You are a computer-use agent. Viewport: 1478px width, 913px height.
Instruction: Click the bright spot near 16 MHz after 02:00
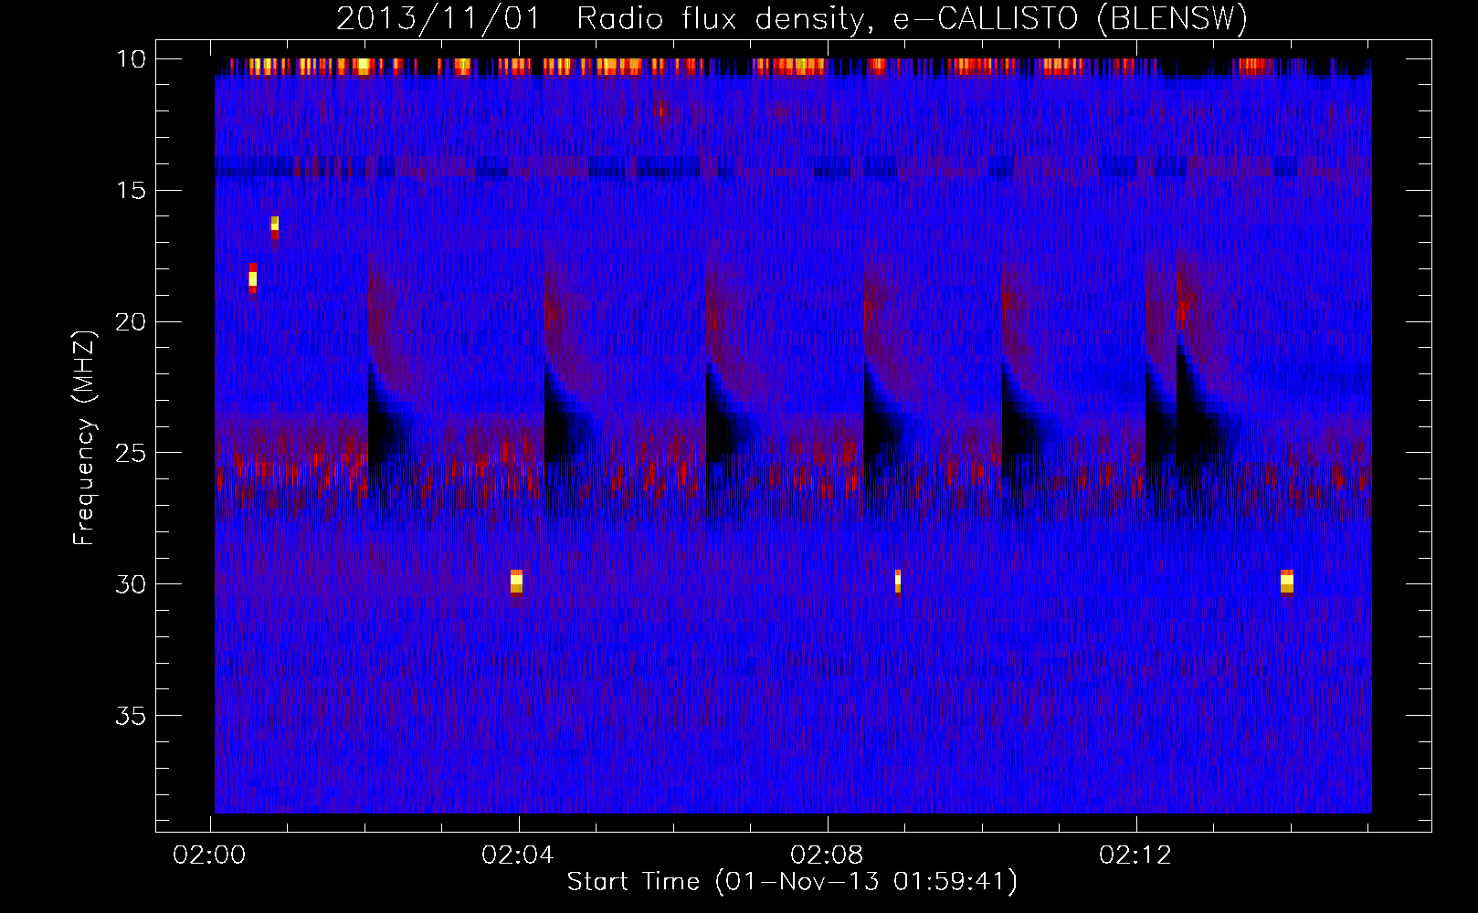point(275,226)
